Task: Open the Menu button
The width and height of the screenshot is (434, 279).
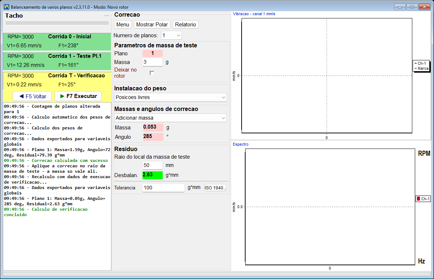Action: tap(123, 25)
